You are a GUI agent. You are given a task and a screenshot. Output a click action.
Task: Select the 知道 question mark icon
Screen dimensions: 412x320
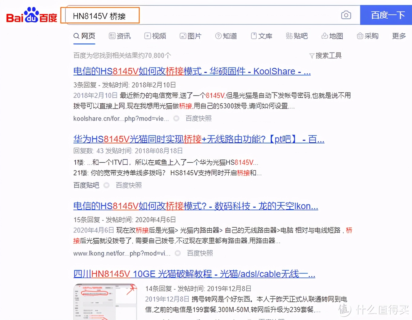219,36
